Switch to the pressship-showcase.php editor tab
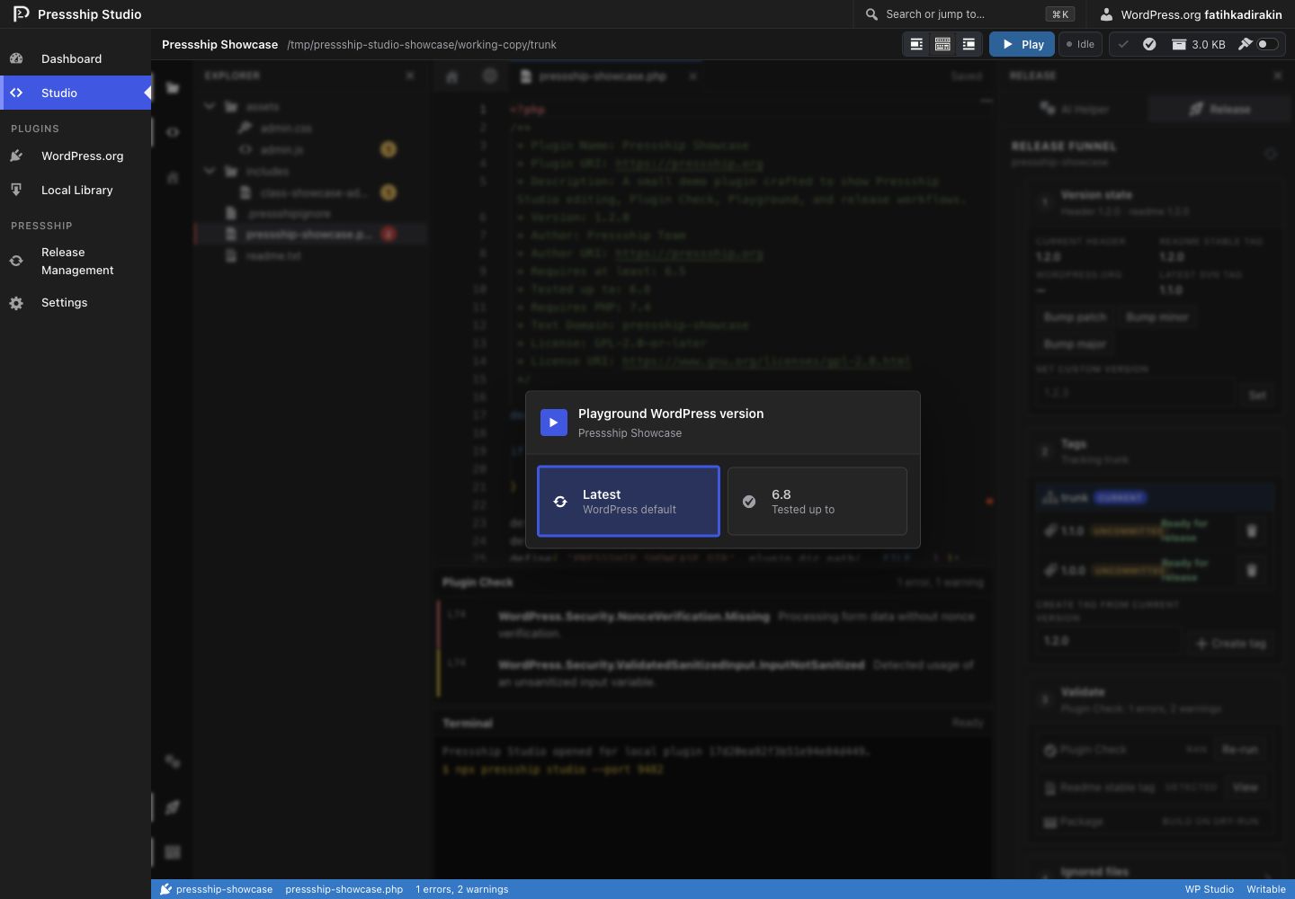Screen dimensions: 1295x899 (604, 76)
